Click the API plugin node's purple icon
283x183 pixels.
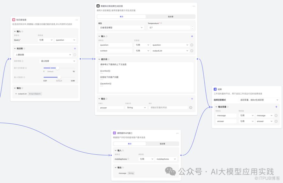[x=114, y=133]
